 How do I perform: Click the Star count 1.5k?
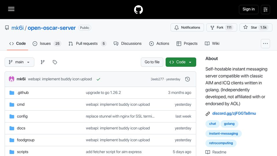click(263, 27)
